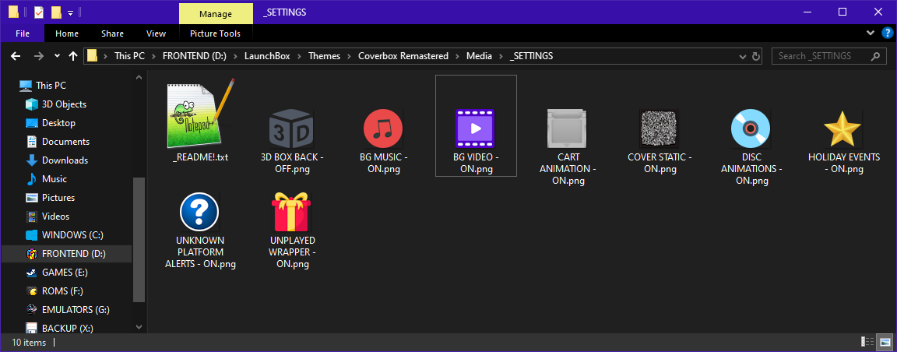Open the Picture Tools tab
897x352 pixels.
(215, 33)
